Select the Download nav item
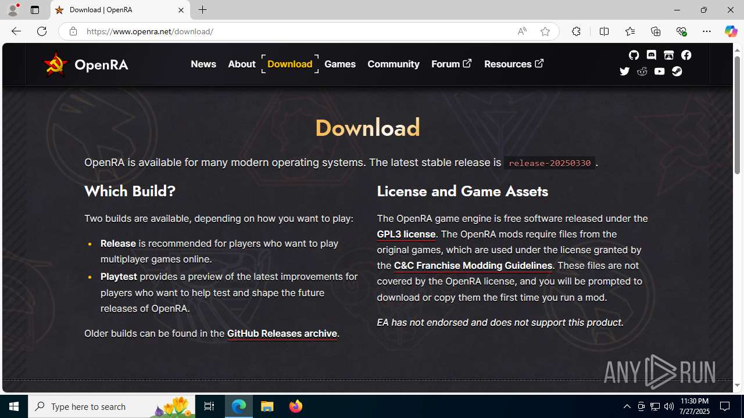The height and width of the screenshot is (418, 744). tap(290, 64)
